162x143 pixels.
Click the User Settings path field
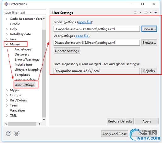tap(97, 43)
